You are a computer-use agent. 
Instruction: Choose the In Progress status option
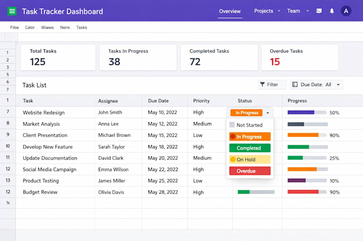pos(250,137)
